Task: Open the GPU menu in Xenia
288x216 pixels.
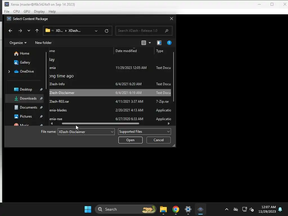Action: point(27,11)
